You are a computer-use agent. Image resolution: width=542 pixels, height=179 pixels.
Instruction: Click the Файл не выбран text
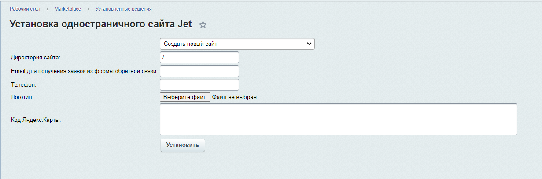click(234, 97)
